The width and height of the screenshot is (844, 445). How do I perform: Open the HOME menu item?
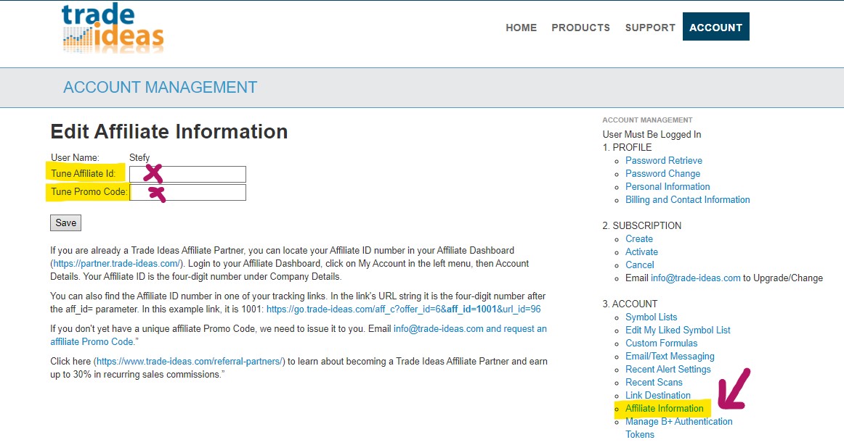pyautogui.click(x=521, y=28)
